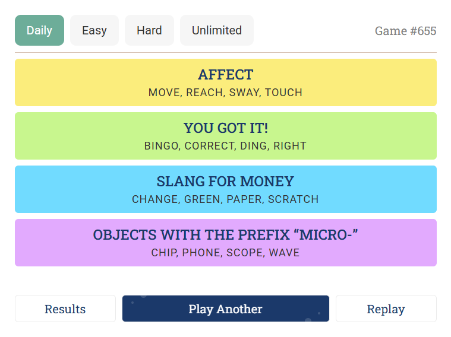451x337 pixels.
Task: Click the word CHANGE in blue row
Action: (x=156, y=199)
